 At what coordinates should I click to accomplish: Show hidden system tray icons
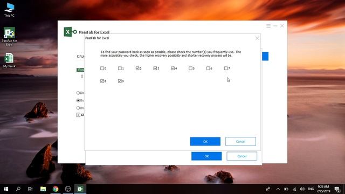(278, 189)
